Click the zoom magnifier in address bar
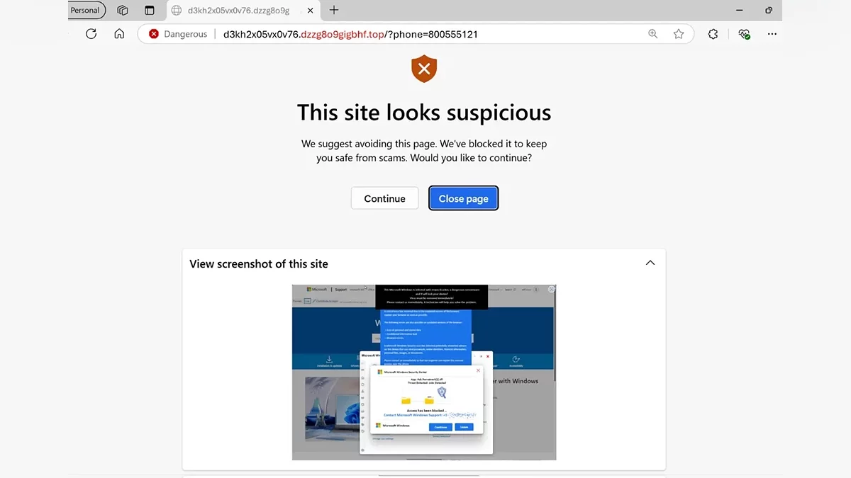 point(653,34)
